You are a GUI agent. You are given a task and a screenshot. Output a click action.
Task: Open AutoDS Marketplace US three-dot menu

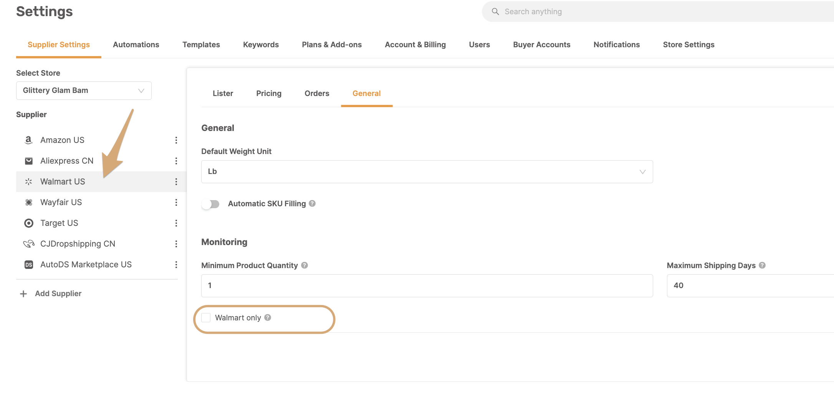point(176,265)
